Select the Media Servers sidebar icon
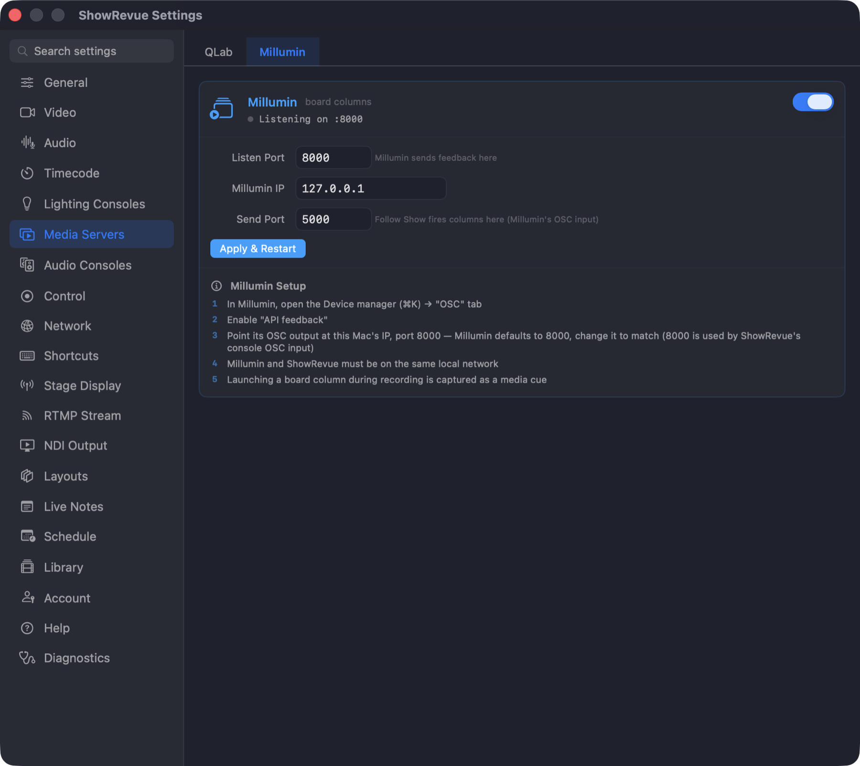Image resolution: width=860 pixels, height=766 pixels. tap(27, 234)
